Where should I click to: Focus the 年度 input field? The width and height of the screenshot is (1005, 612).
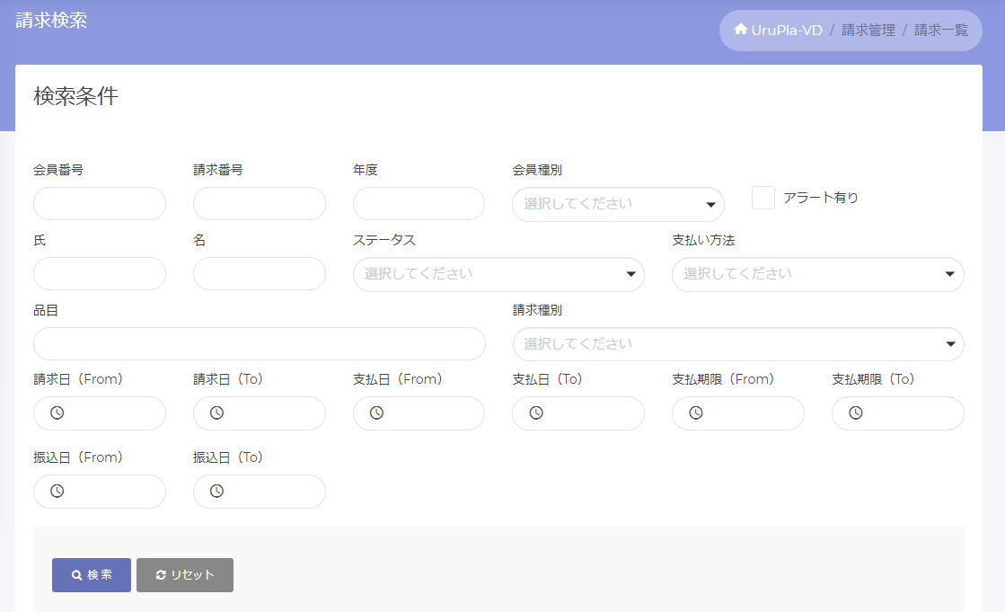pos(419,204)
